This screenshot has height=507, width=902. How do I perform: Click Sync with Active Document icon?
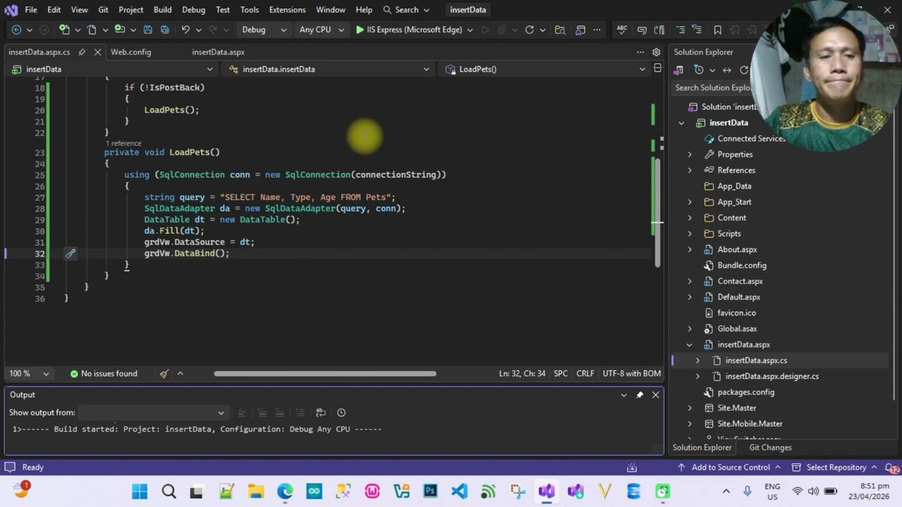[727, 70]
